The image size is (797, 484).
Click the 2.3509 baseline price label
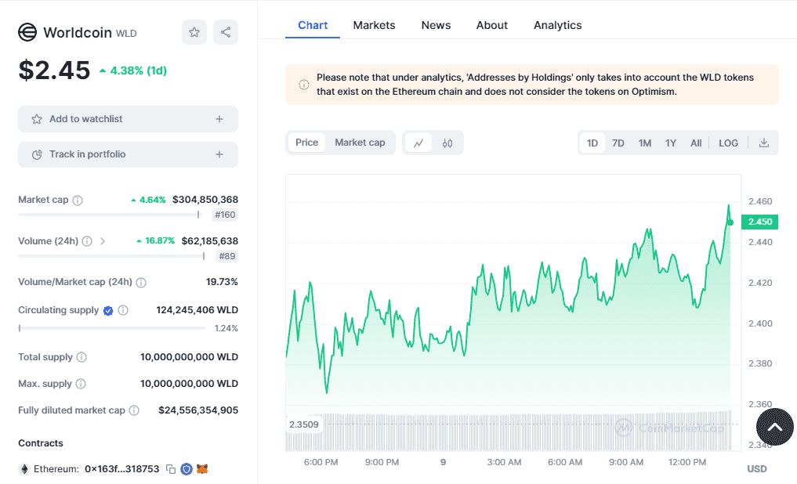tap(304, 424)
